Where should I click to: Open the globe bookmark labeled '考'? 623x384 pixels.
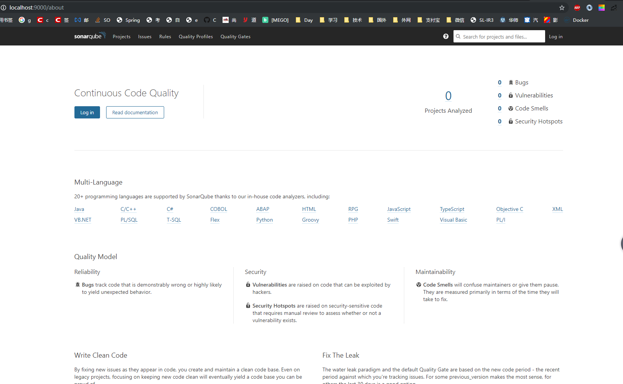coord(153,20)
